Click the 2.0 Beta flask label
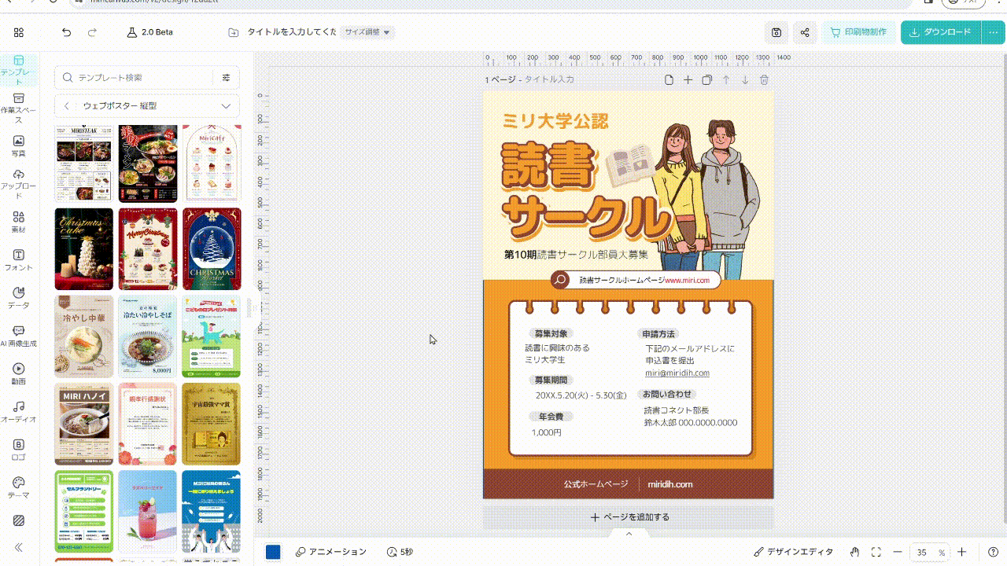This screenshot has width=1007, height=566. click(149, 32)
